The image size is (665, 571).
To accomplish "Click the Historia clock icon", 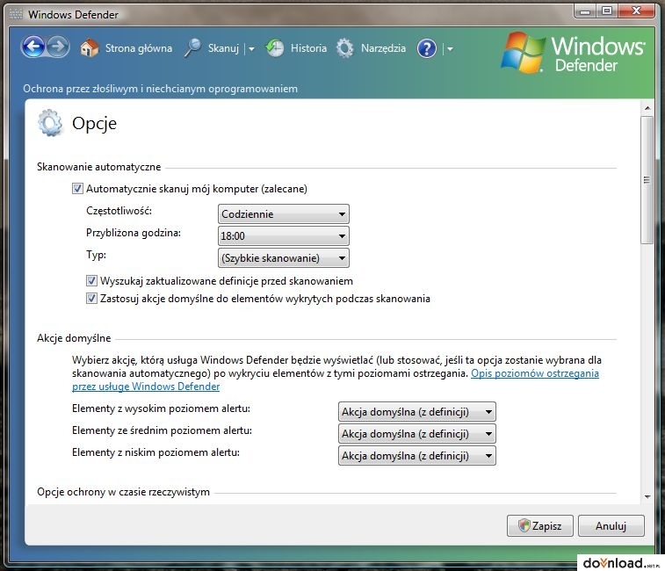I will [275, 48].
